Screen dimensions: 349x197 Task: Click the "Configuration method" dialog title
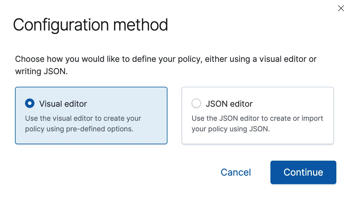pos(90,25)
